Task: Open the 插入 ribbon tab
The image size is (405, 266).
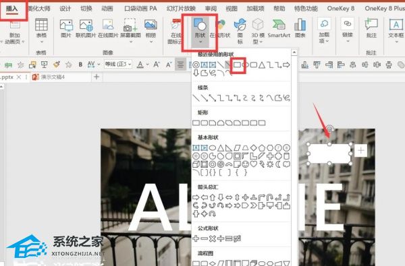Action: [12, 9]
